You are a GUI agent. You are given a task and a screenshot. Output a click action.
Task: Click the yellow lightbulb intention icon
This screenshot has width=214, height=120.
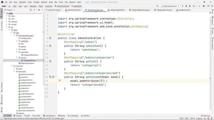click(60, 81)
